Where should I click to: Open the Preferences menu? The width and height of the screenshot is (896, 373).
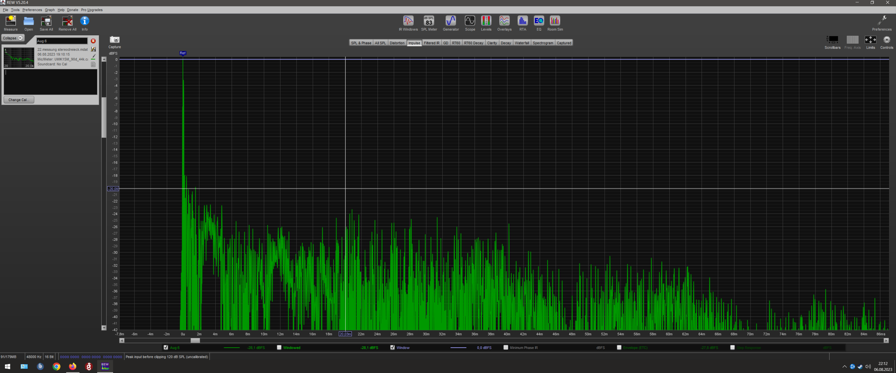[32, 10]
